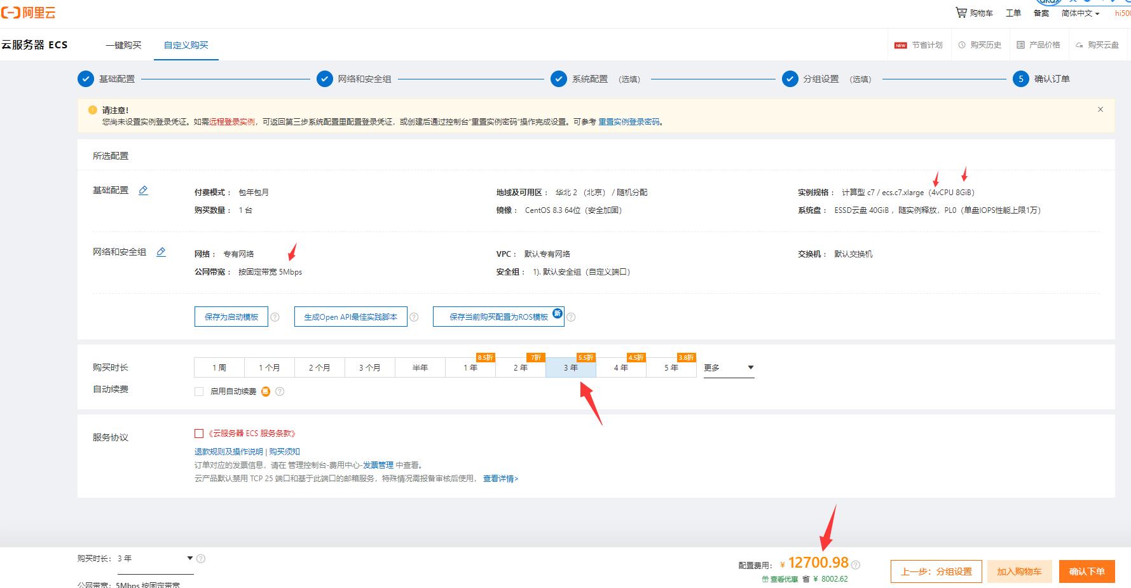Open 备案 in the top bar
Viewport: 1131px width, 588px height.
coord(1041,13)
